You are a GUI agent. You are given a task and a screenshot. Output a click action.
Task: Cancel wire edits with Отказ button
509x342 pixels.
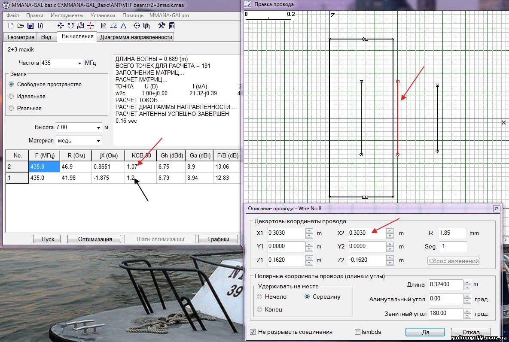471,332
